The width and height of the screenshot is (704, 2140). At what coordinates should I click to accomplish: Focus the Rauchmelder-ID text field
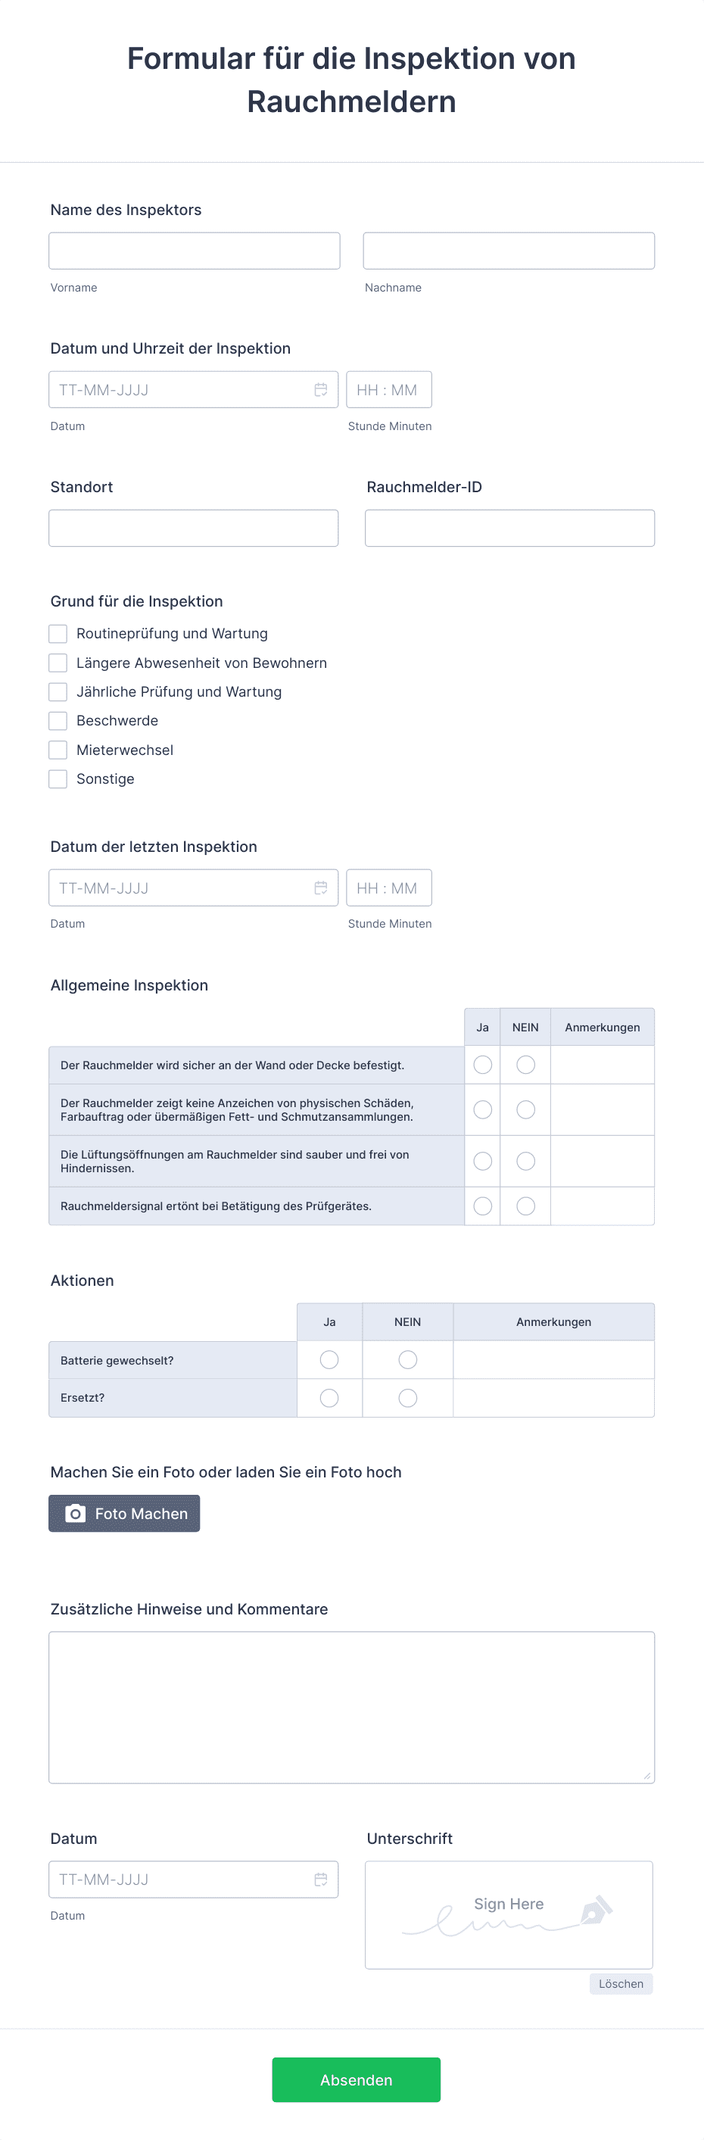coord(509,529)
